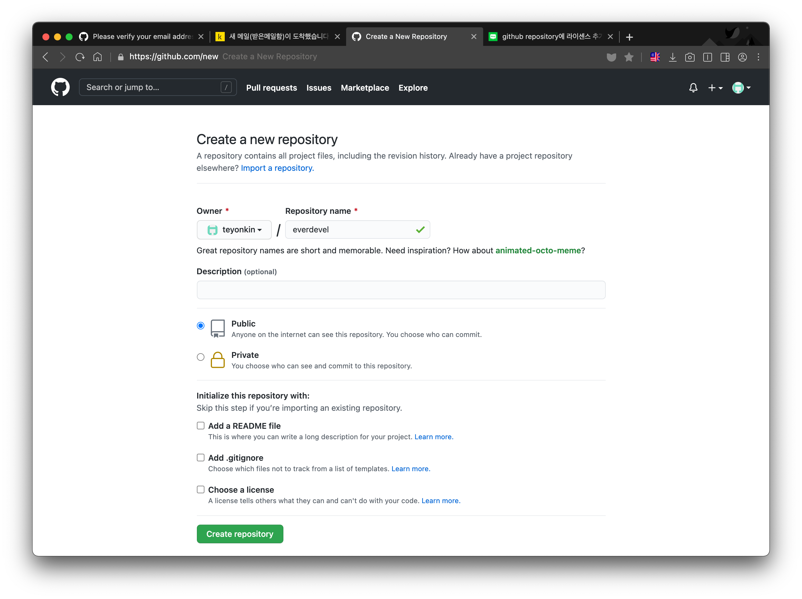
Task: Open Issues in the navbar
Action: [x=319, y=88]
